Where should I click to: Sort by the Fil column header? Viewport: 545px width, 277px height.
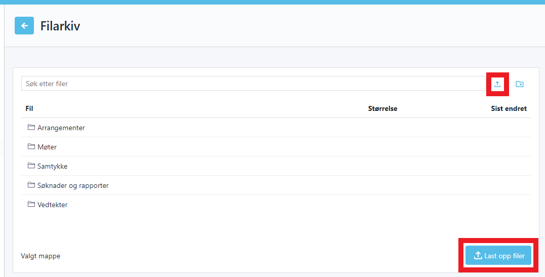29,108
